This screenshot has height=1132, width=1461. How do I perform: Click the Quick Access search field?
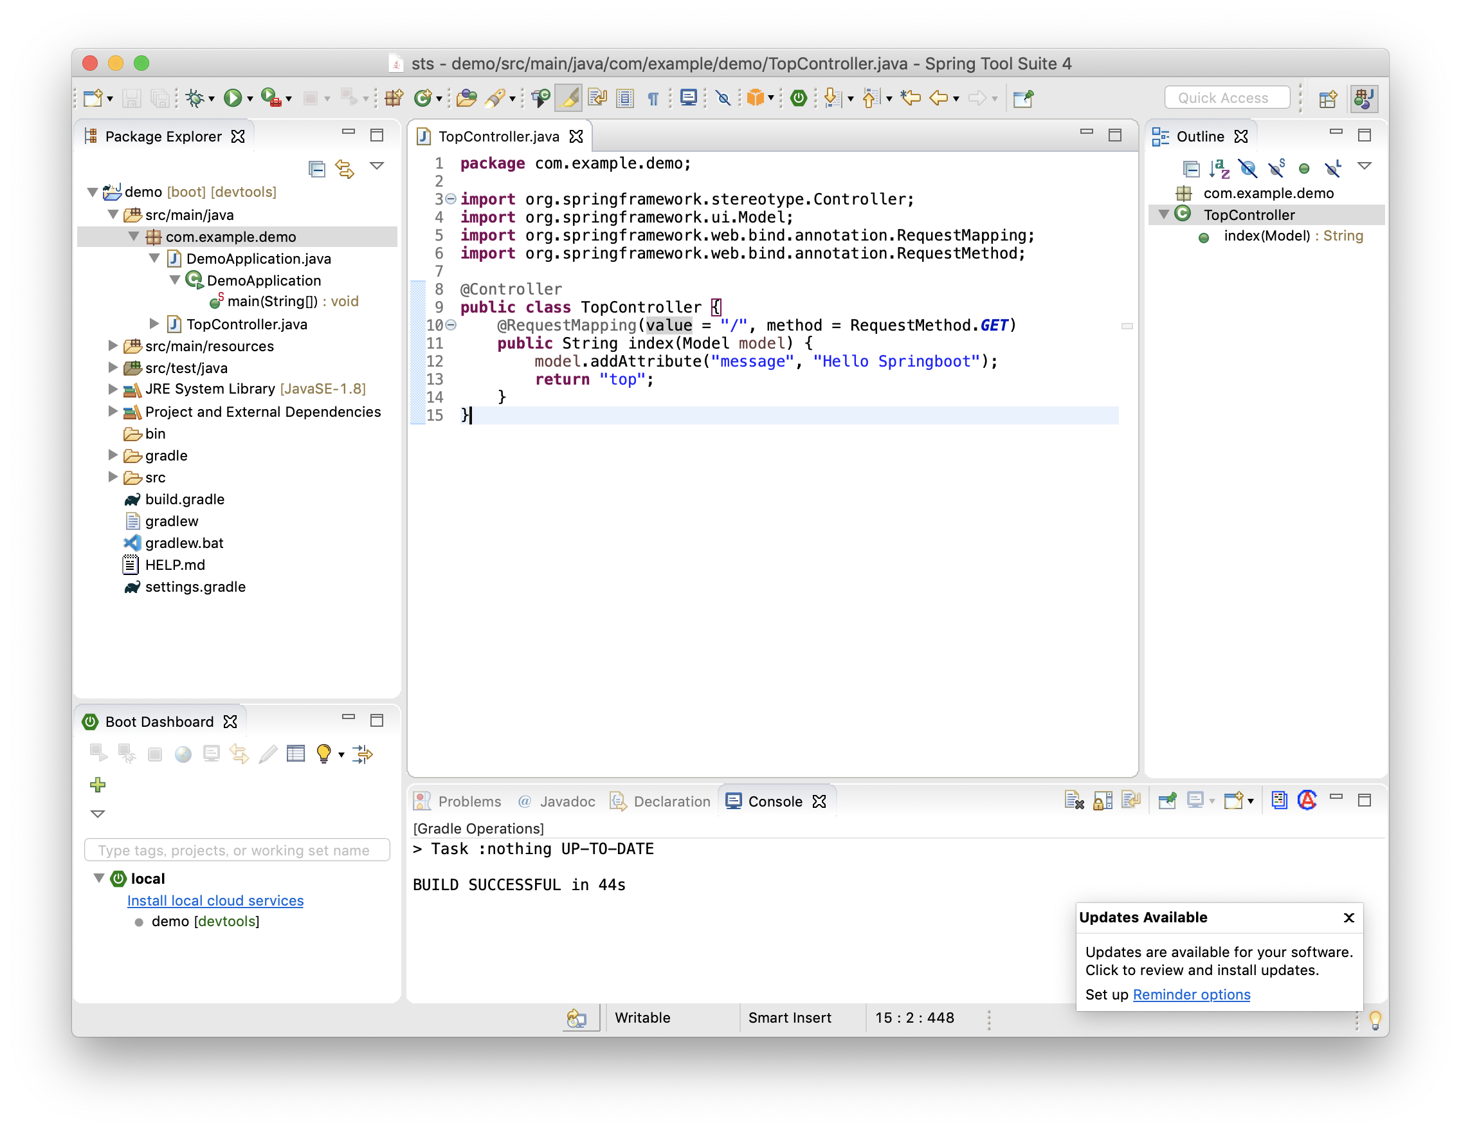pos(1227,98)
